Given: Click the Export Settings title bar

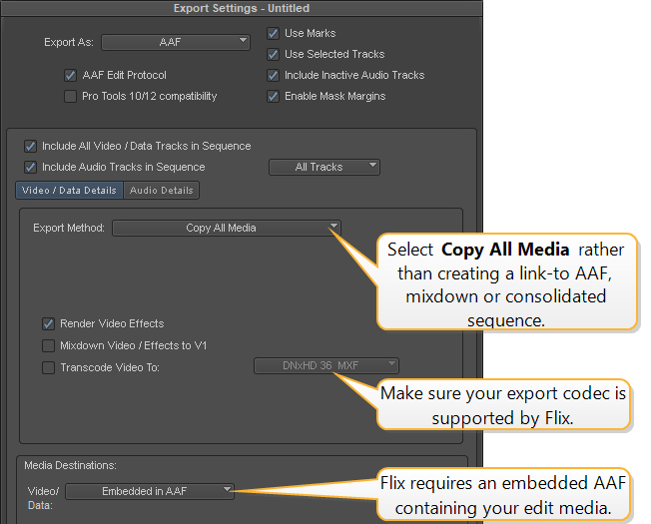Looking at the screenshot, I should tap(242, 9).
